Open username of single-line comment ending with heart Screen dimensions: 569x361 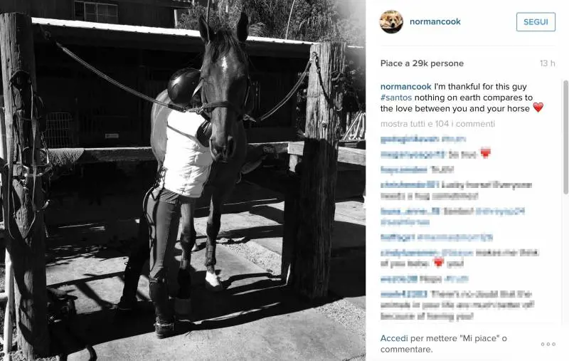pyautogui.click(x=413, y=155)
